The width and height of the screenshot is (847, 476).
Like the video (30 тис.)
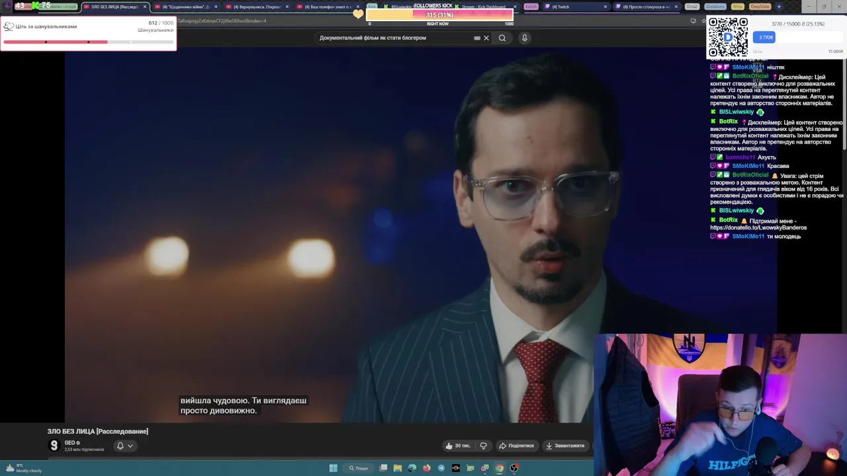click(x=458, y=446)
